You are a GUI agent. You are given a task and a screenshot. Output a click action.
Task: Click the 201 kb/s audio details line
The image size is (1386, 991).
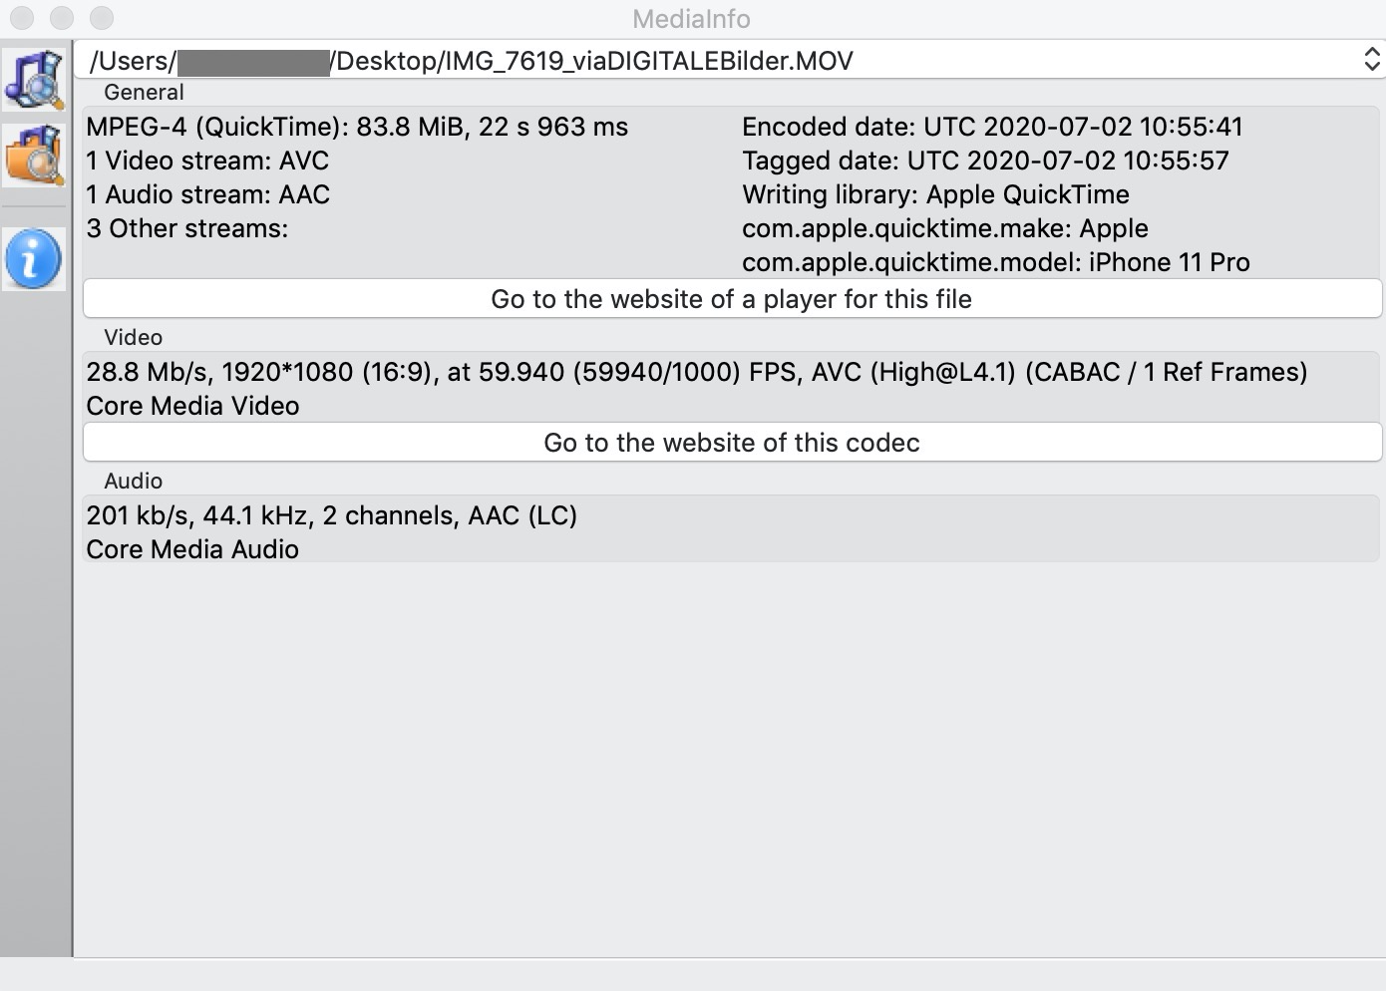(331, 516)
